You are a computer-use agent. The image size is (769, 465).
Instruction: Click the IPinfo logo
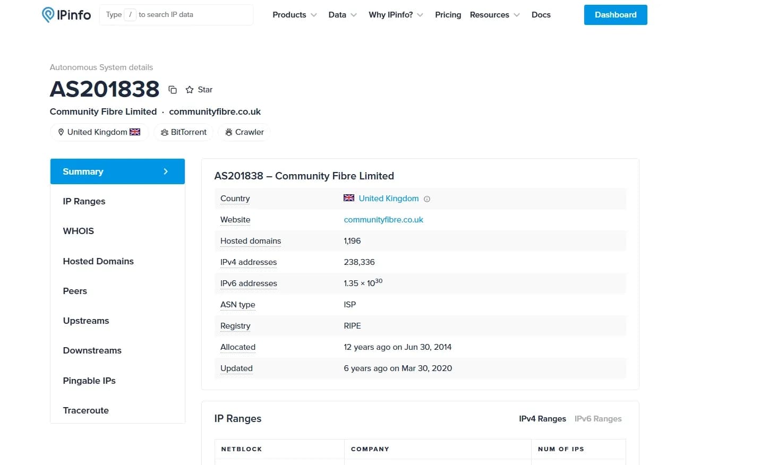pos(66,15)
